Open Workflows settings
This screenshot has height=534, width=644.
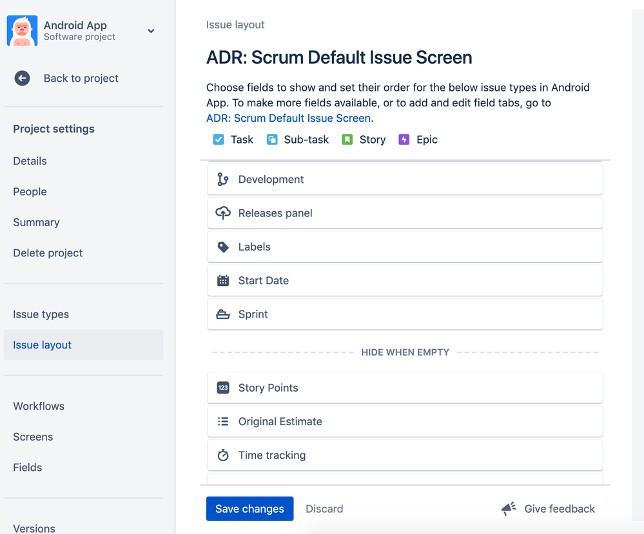39,406
